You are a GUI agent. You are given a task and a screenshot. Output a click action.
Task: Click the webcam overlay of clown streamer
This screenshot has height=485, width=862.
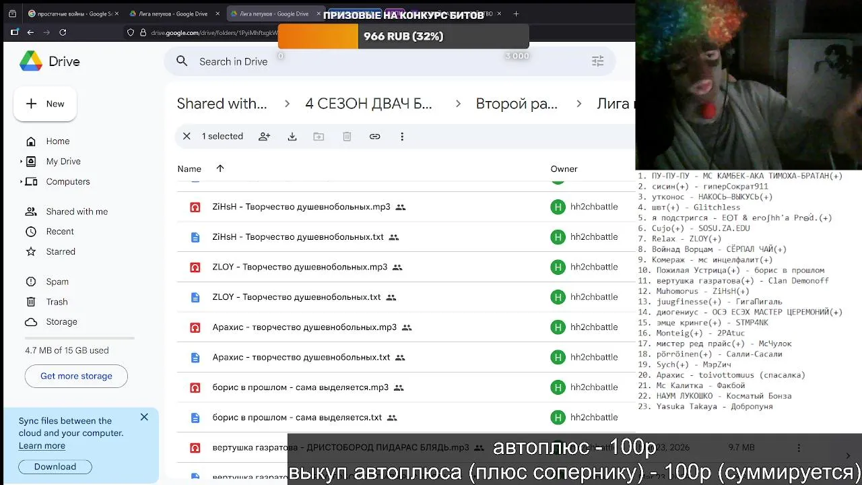748,85
